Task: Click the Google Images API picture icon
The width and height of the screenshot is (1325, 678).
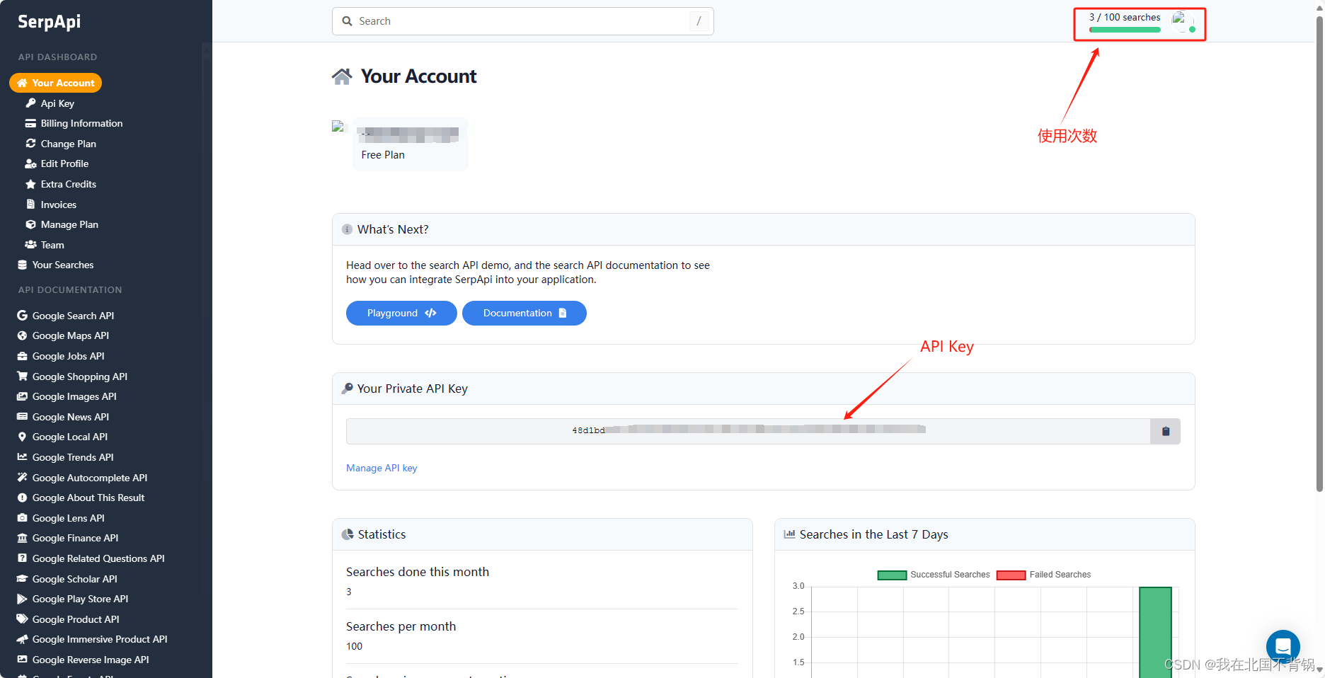Action: pos(22,396)
